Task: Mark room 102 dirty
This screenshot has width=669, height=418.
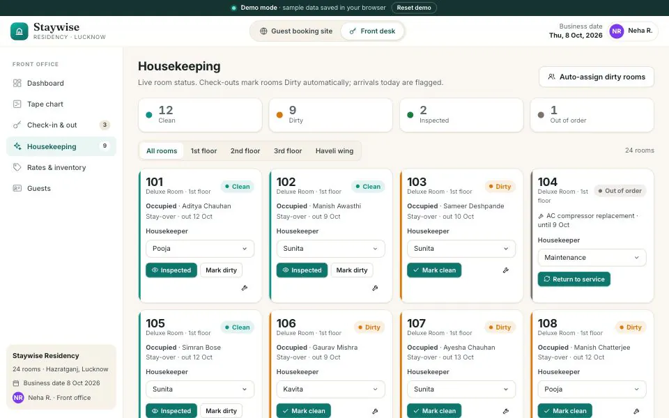Action: 351,270
